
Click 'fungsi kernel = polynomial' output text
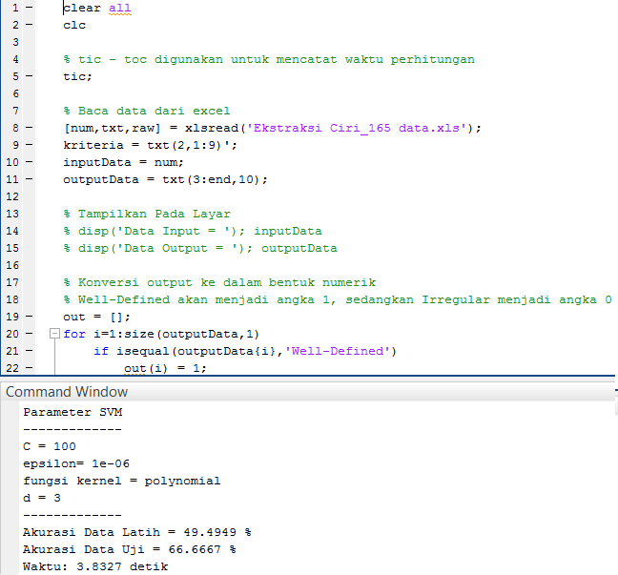pos(121,481)
